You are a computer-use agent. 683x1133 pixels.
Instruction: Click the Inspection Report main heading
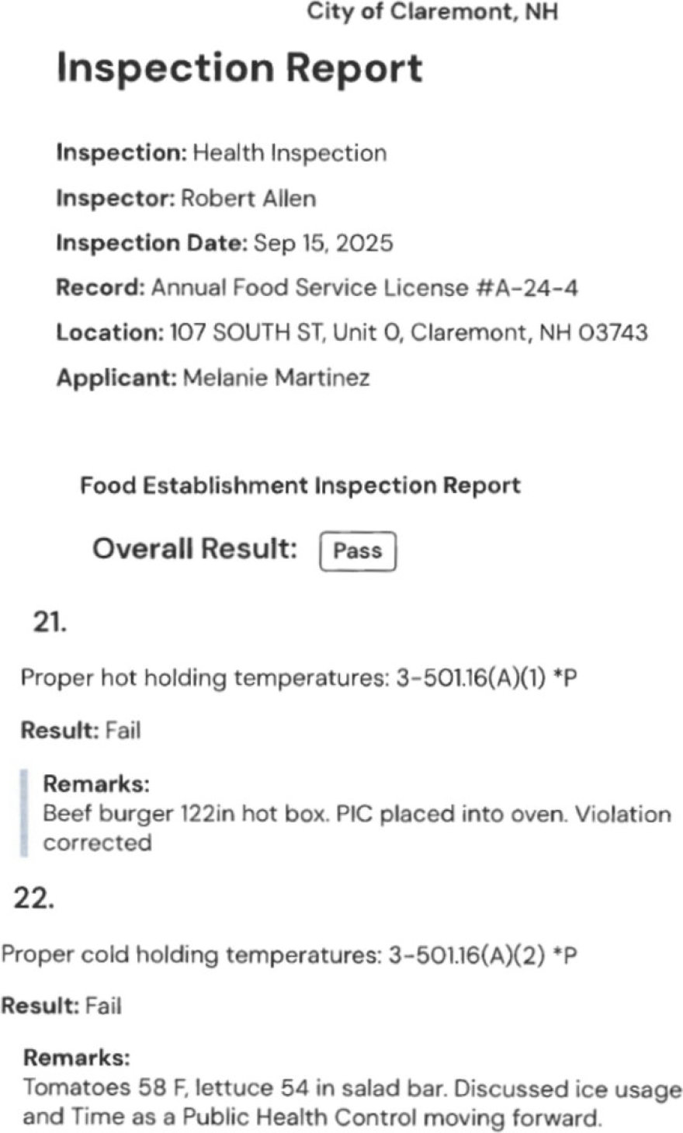coord(240,68)
